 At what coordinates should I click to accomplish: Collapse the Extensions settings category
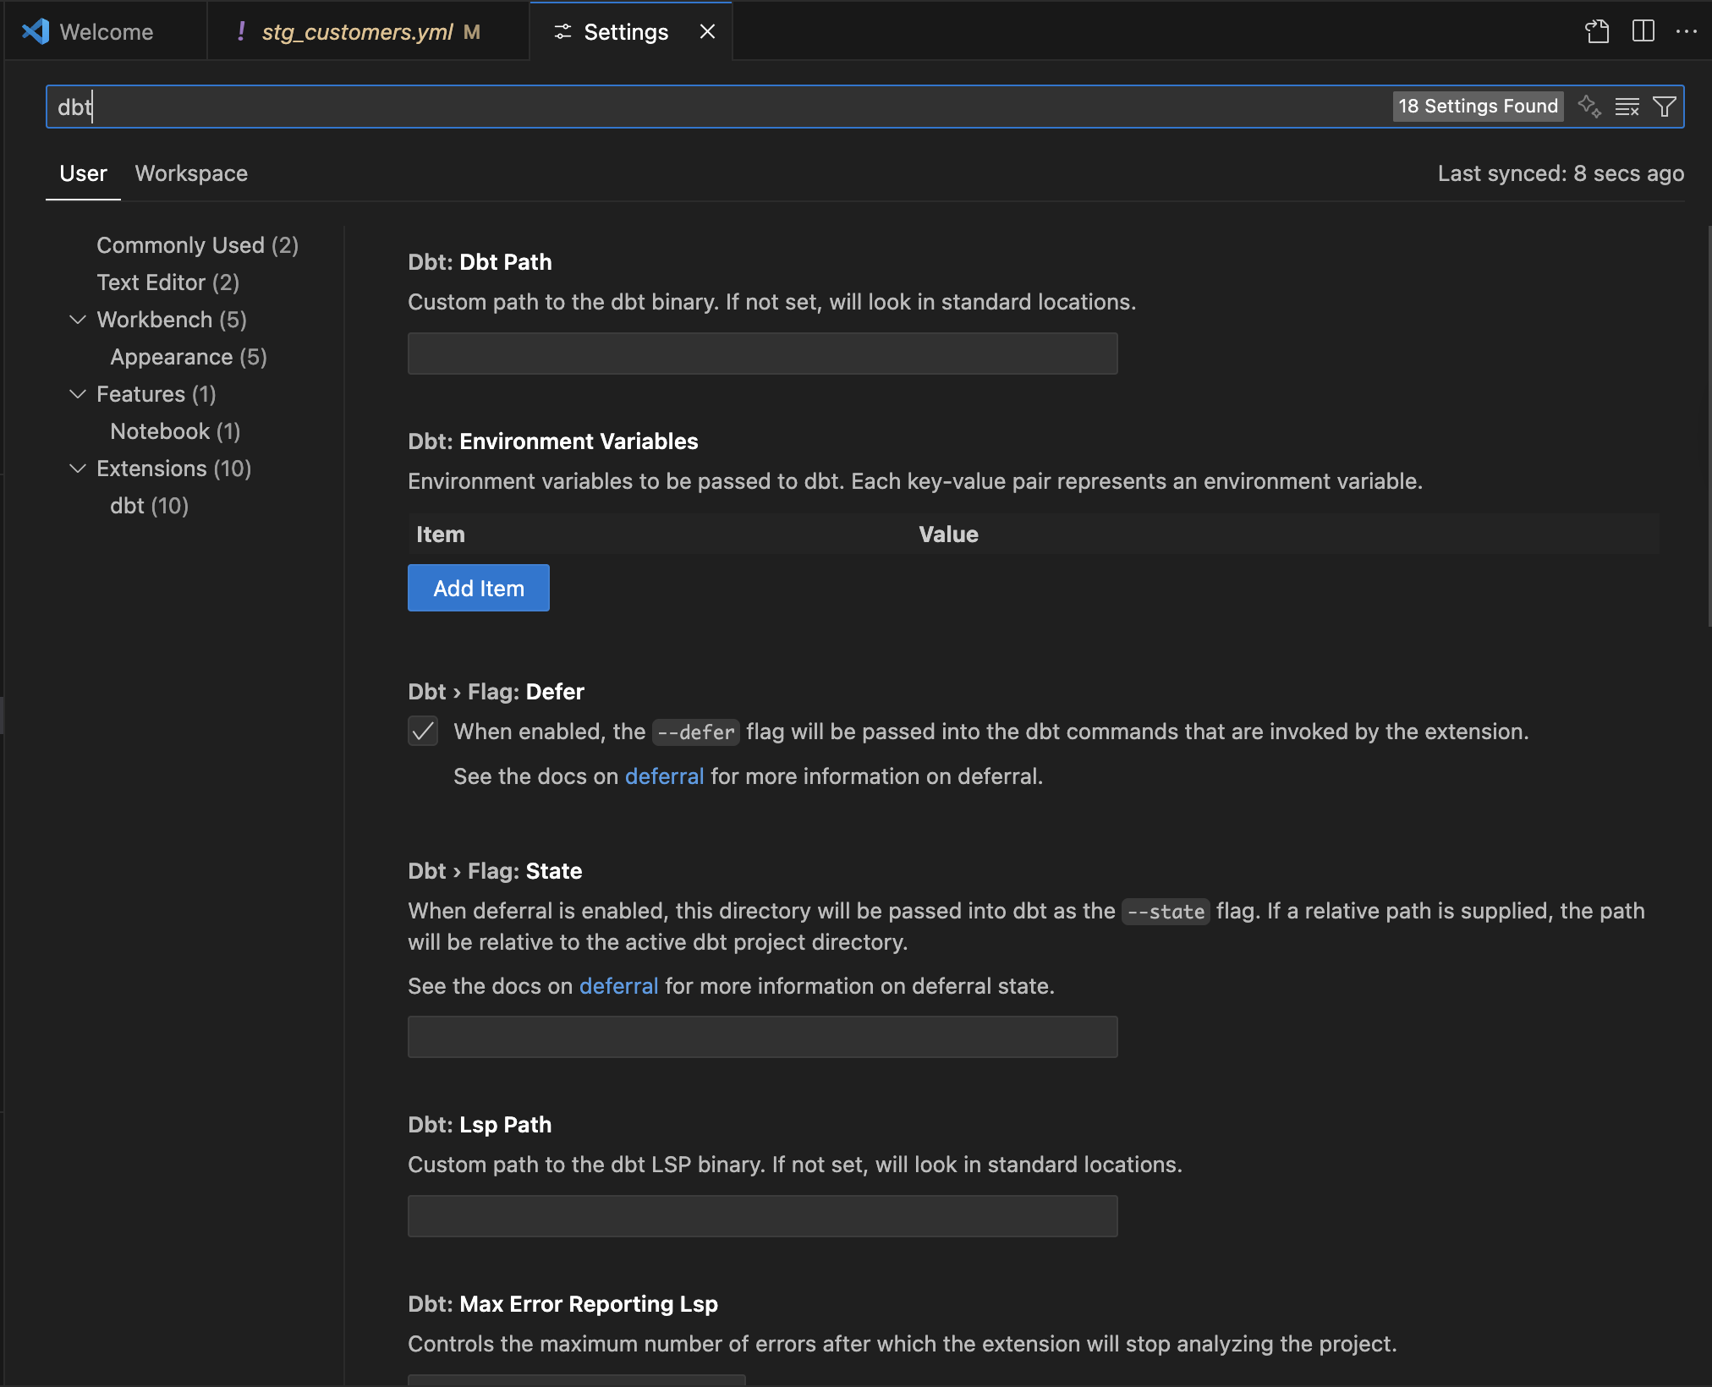[x=78, y=469]
